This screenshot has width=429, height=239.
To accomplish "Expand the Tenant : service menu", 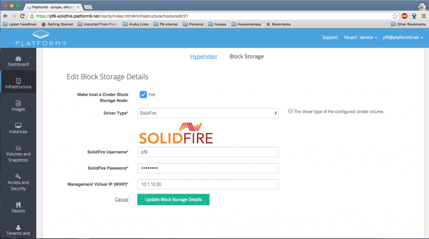I will [x=360, y=38].
